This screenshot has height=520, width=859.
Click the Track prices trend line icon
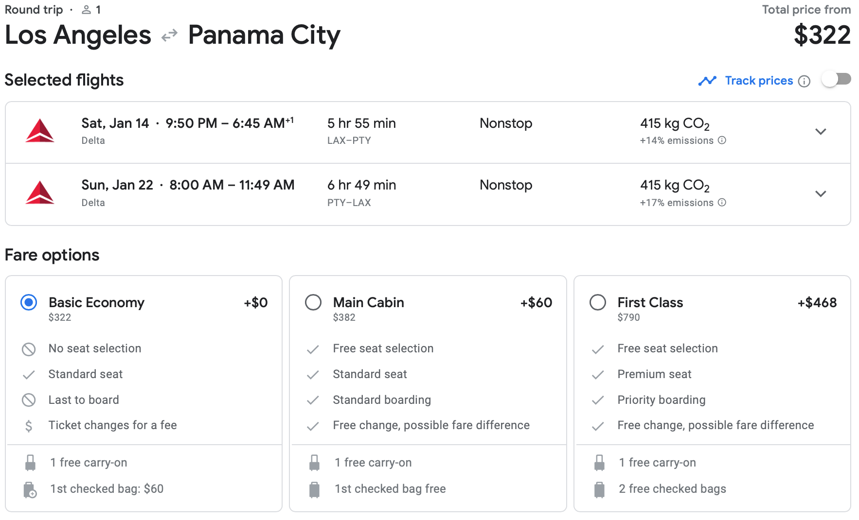click(707, 81)
